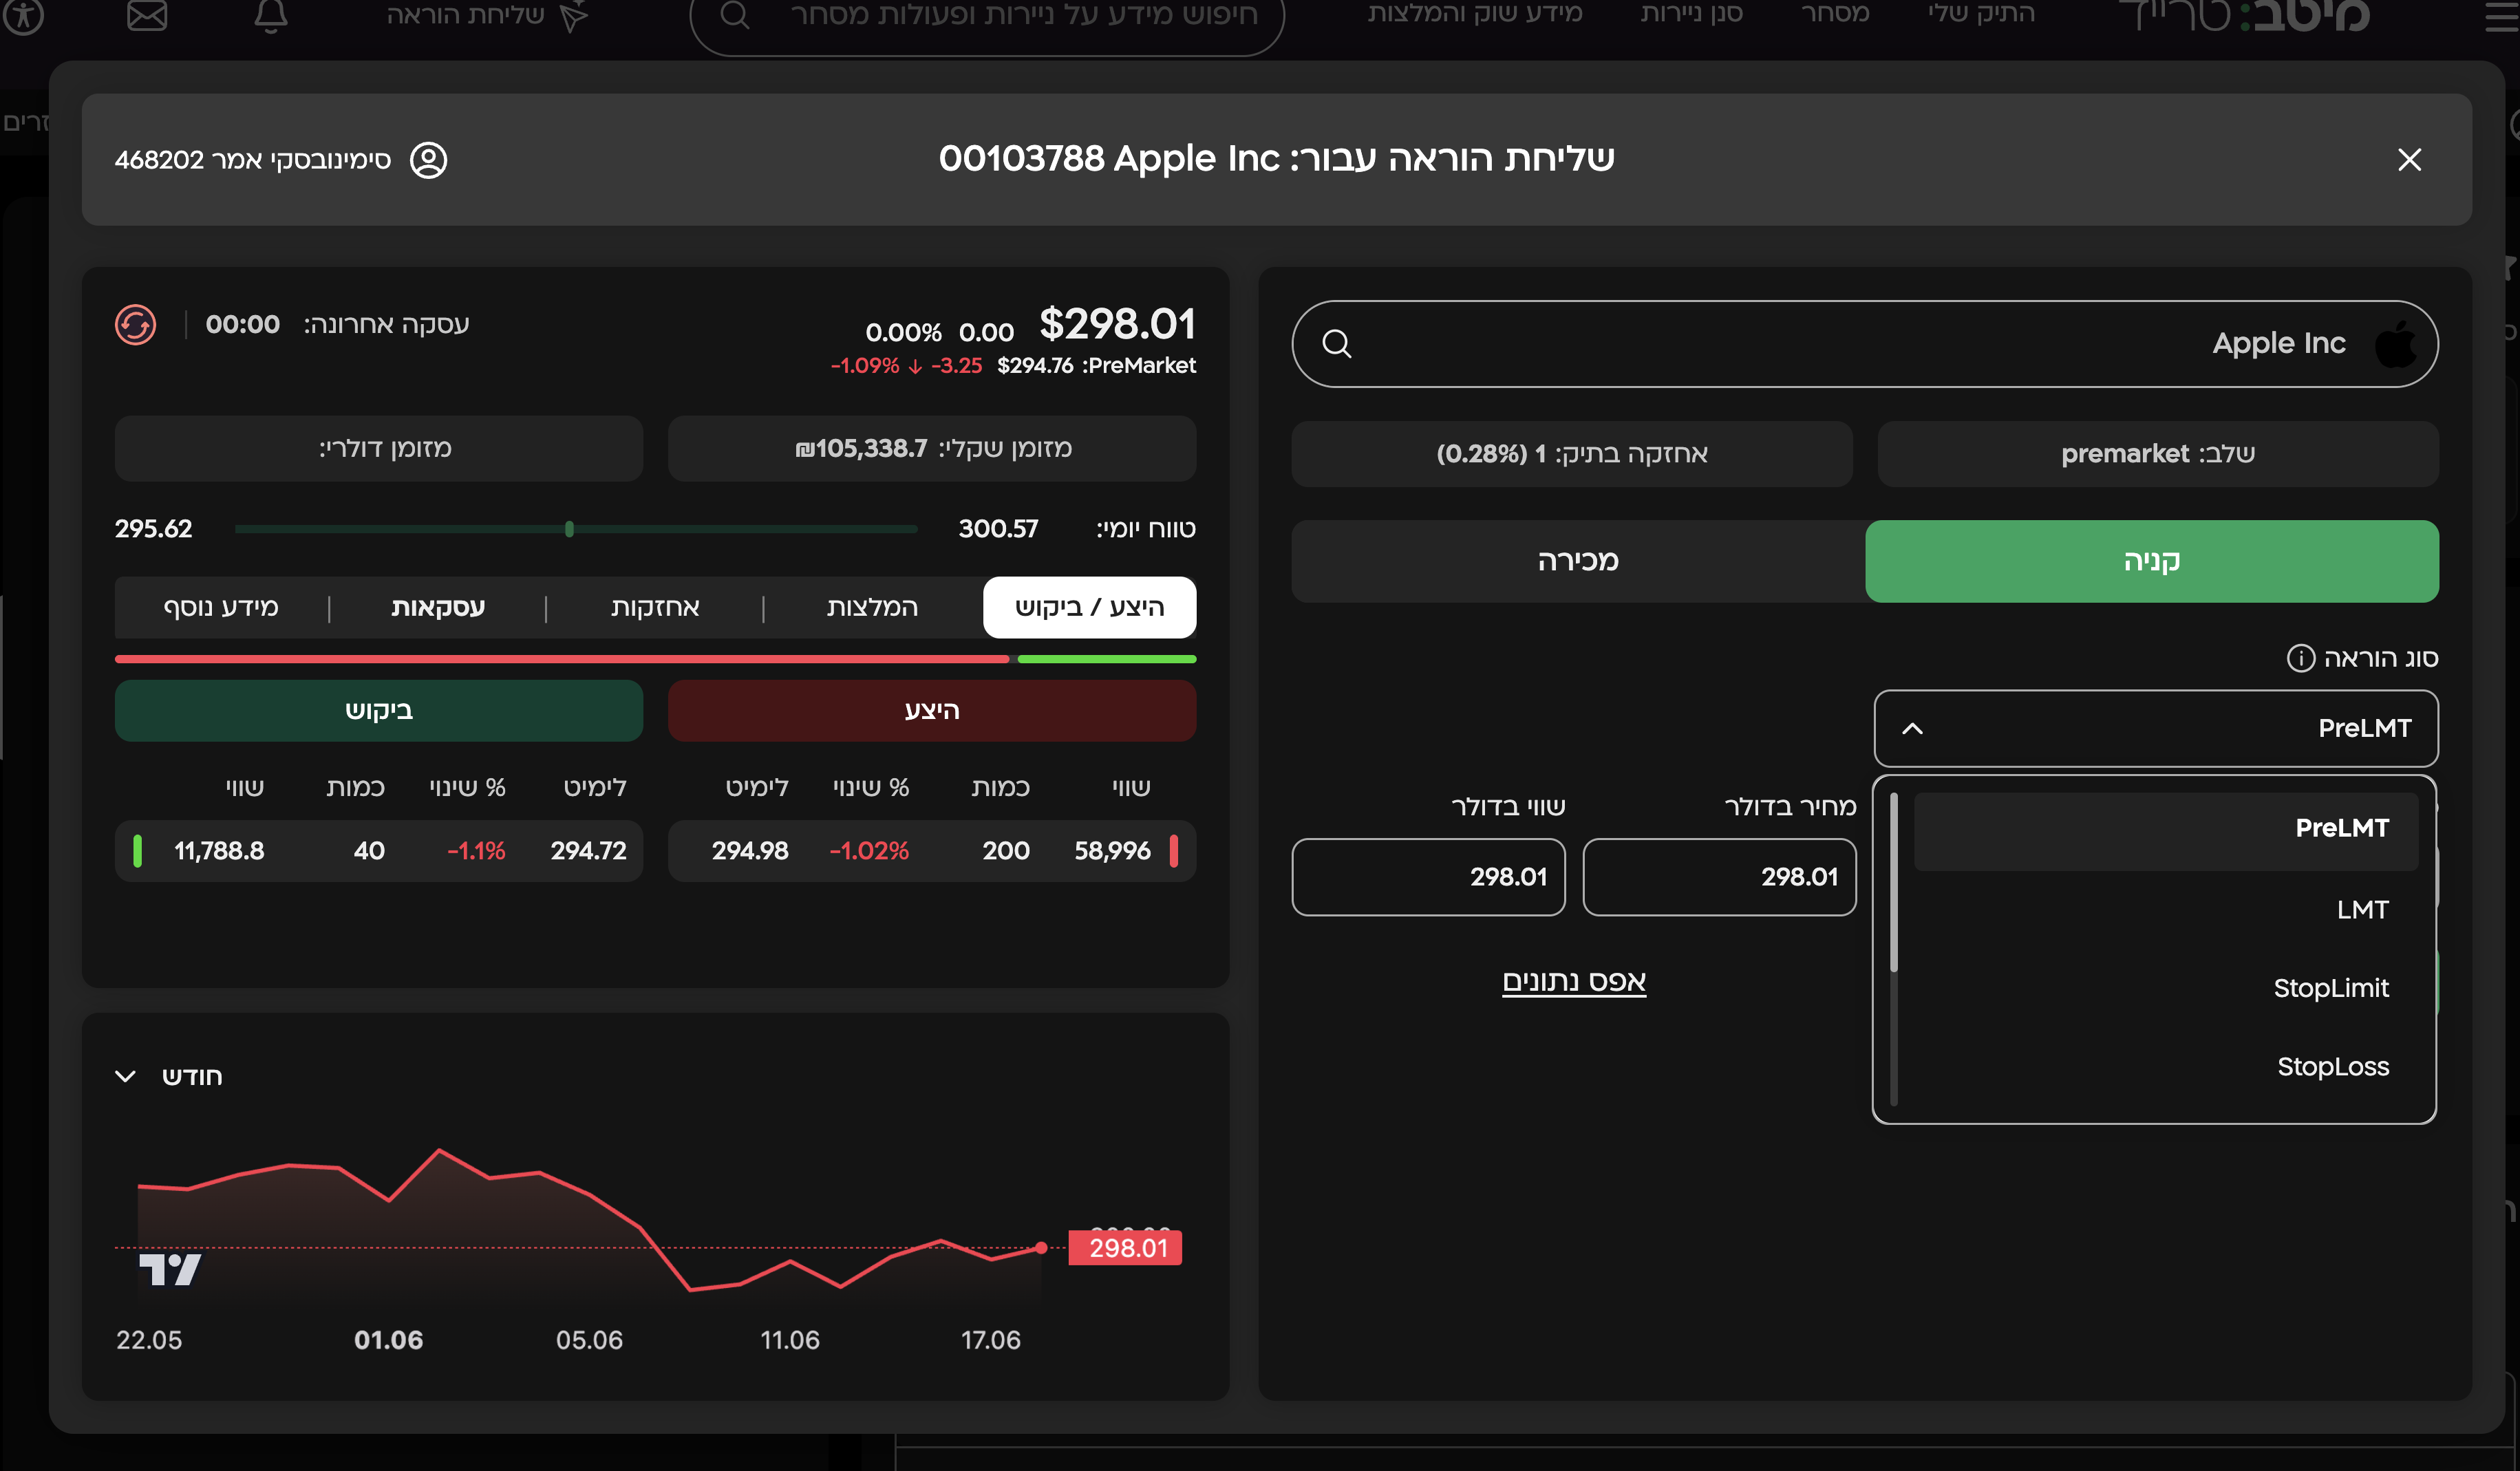Click the refresh quote icon
Image resolution: width=2520 pixels, height=1471 pixels.
click(x=135, y=324)
